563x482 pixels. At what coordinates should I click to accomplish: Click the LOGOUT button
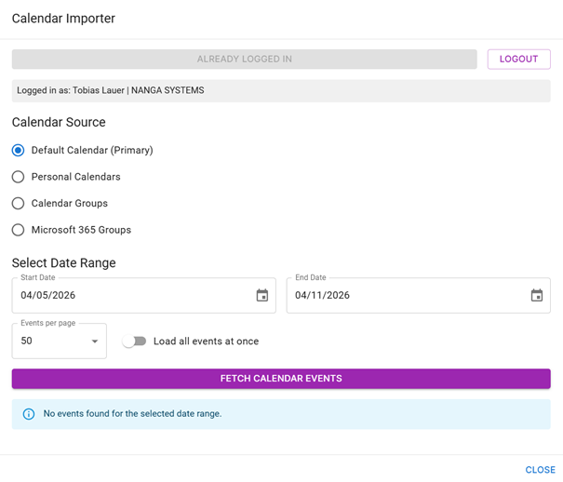[x=519, y=59]
